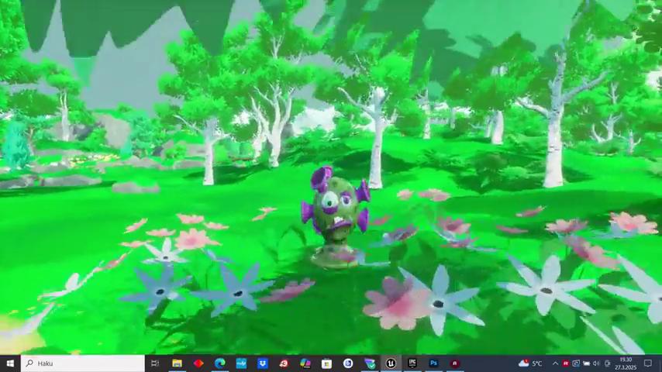Open the round blue-white app icon
Screen dimensions: 662x372
click(348, 363)
